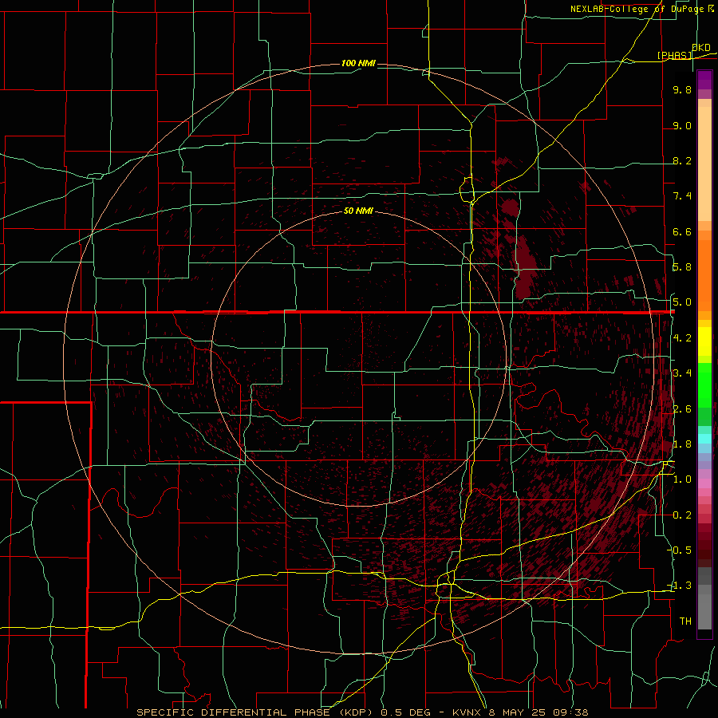718x718 pixels.
Task: Pick the bright green color bar segment
Action: tap(704, 385)
